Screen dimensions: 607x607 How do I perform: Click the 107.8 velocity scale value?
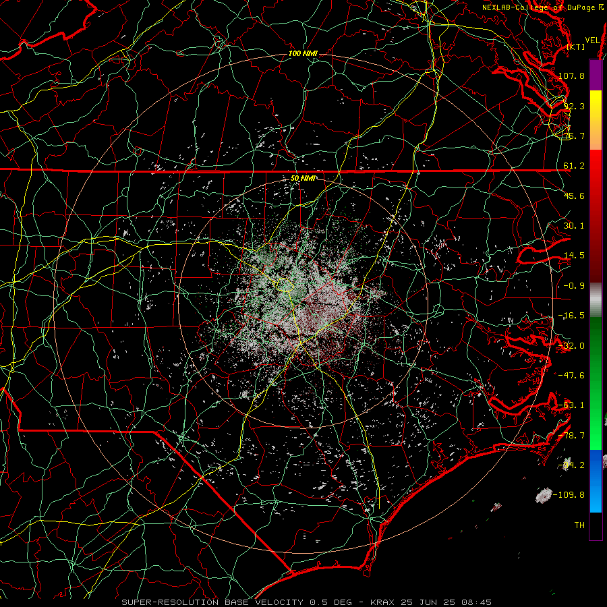[x=571, y=76]
